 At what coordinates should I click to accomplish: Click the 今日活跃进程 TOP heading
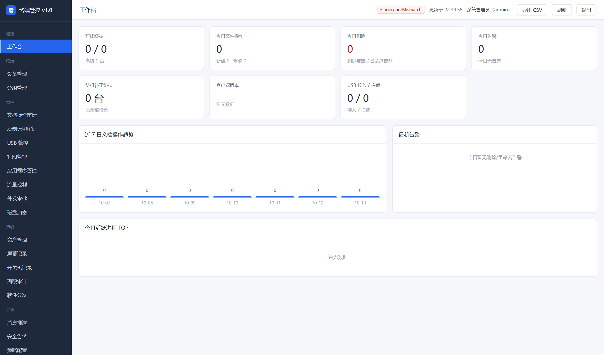107,228
